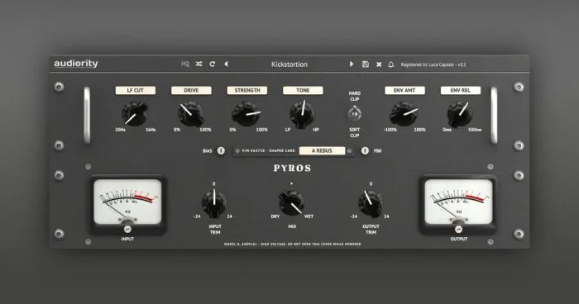Viewport: 579px width, 304px height.
Task: Click the INPUT TRIM label
Action: coord(215,229)
